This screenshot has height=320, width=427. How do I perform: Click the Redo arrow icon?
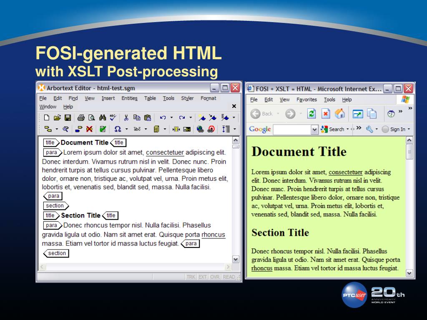182,117
